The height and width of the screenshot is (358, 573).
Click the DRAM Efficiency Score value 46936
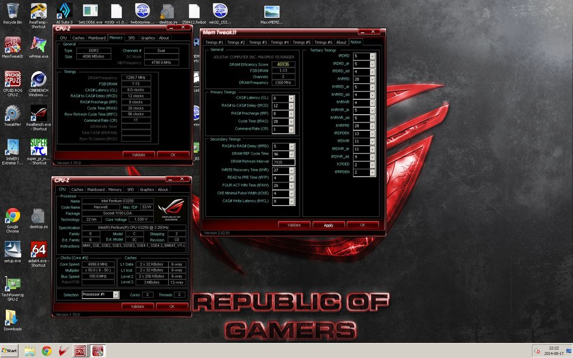(x=283, y=64)
